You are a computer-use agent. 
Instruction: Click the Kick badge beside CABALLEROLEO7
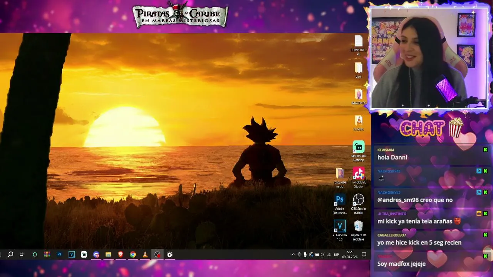pos(485,235)
